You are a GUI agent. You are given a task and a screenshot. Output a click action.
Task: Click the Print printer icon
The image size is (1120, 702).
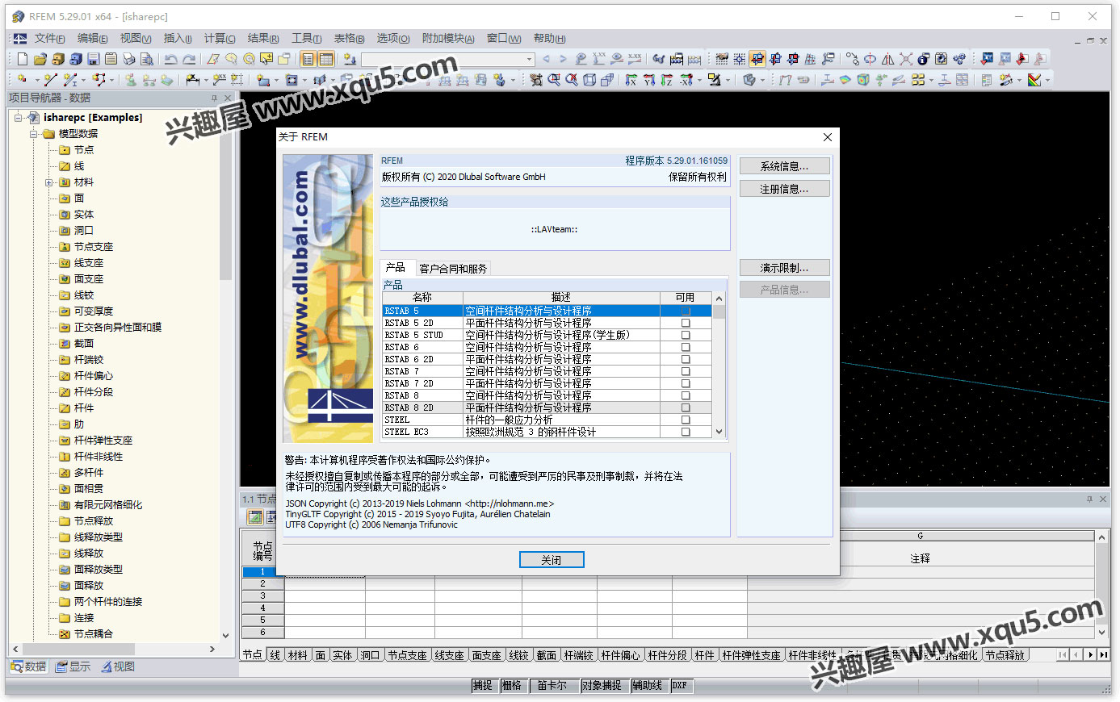[x=129, y=59]
